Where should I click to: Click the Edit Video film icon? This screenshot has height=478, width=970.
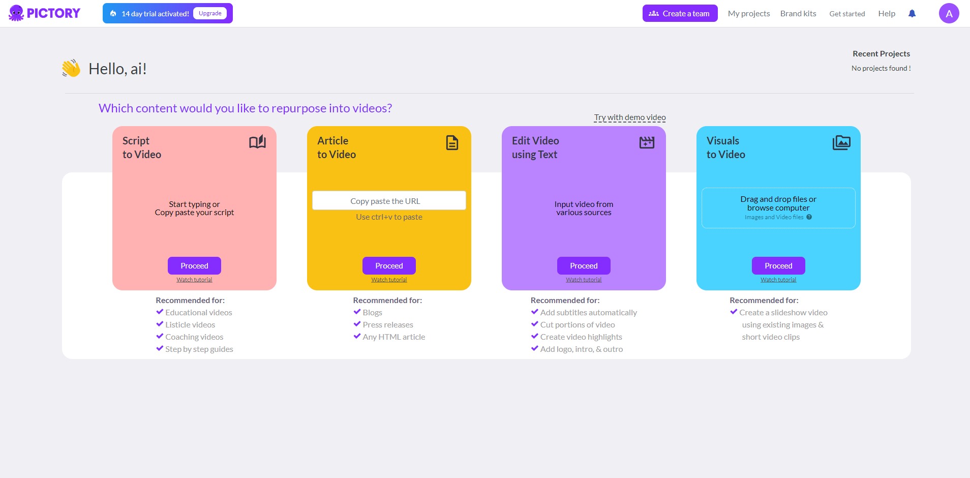pos(647,142)
